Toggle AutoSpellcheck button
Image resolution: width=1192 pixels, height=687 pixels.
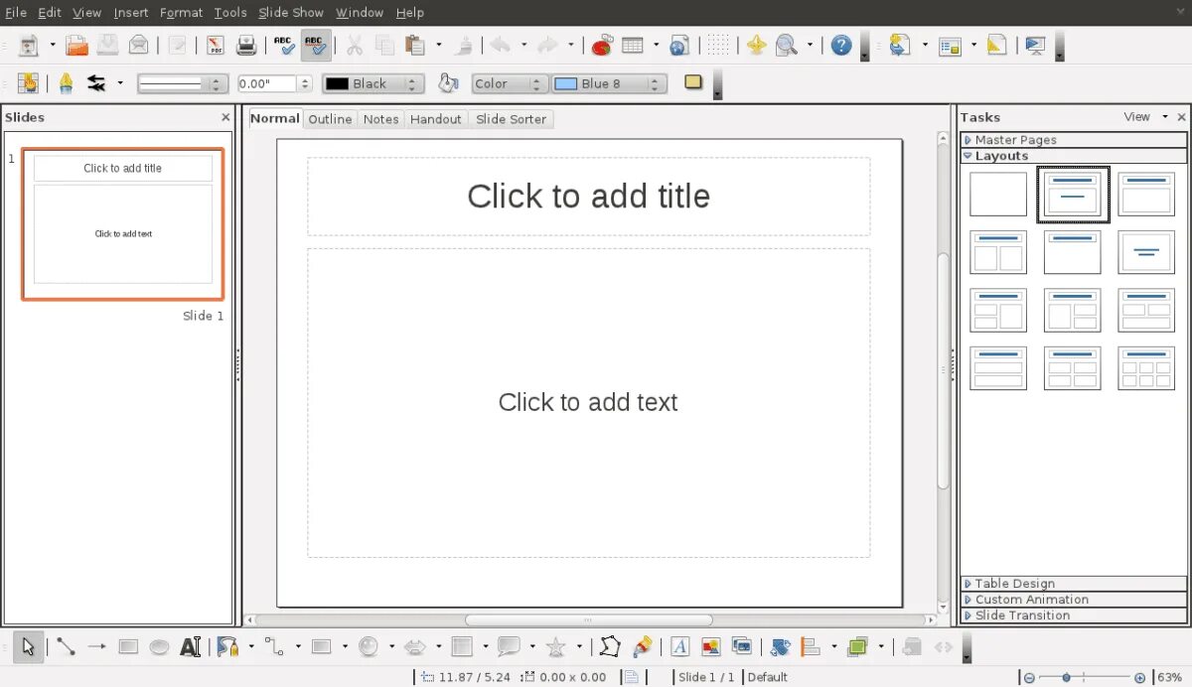pos(315,46)
